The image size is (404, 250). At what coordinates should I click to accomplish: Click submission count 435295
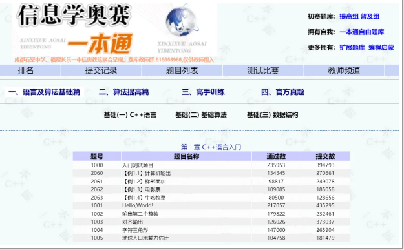(325, 205)
